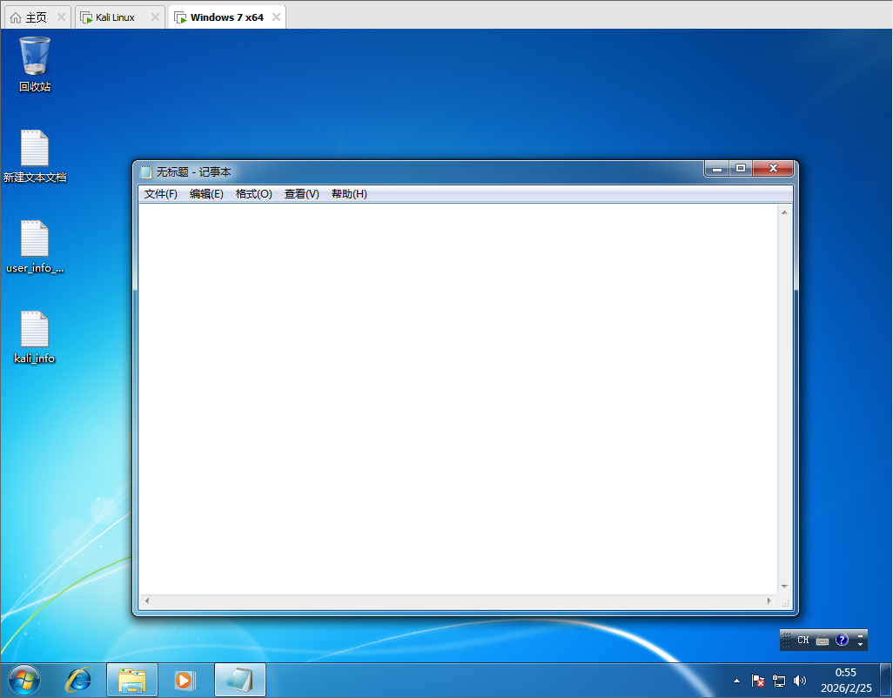Click the Notepad horizontal scrollbar left arrow
Image resolution: width=893 pixels, height=698 pixels.
coord(147,601)
